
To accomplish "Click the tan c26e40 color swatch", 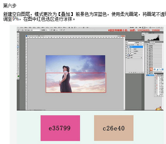I will (x=114, y=128).
